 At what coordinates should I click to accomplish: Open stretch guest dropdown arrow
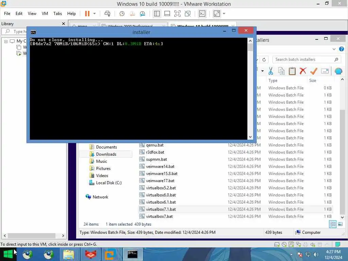pyautogui.click(x=224, y=14)
